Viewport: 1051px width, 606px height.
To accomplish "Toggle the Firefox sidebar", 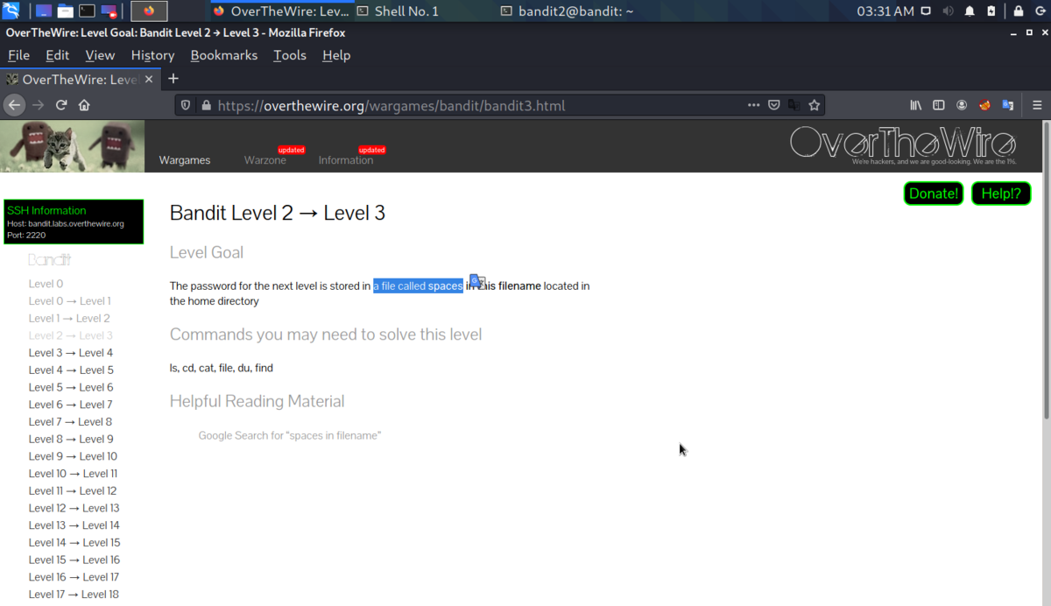I will click(x=939, y=105).
